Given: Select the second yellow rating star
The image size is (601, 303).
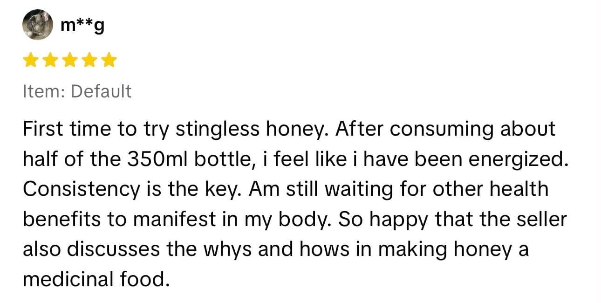Looking at the screenshot, I should (50, 61).
